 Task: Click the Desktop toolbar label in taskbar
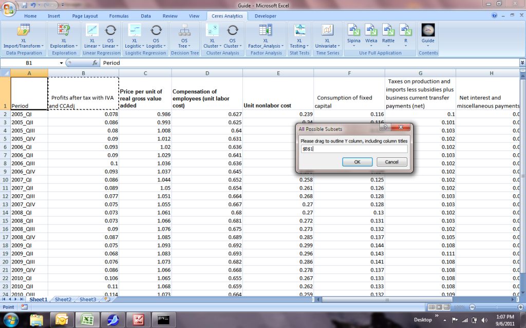pyautogui.click(x=423, y=320)
